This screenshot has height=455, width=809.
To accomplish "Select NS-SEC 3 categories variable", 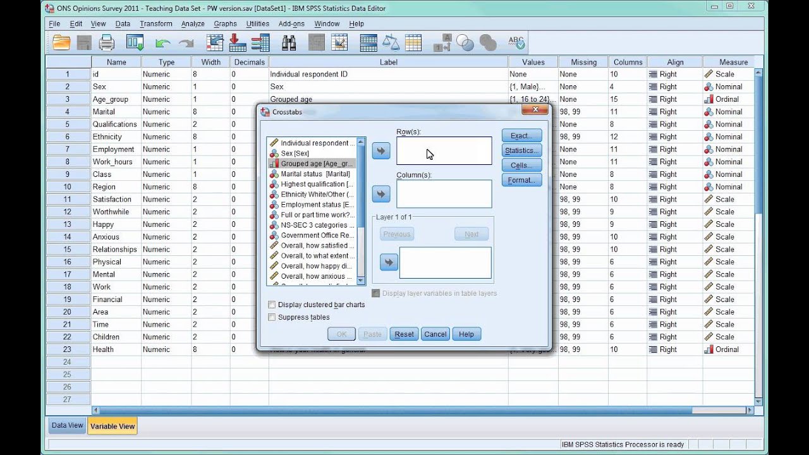I will pyautogui.click(x=312, y=225).
